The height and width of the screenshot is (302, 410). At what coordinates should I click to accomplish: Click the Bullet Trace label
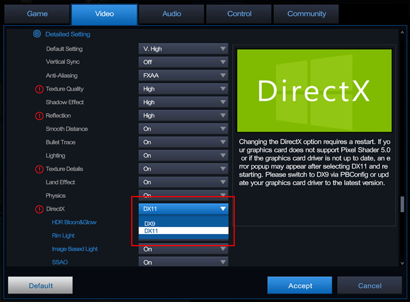point(60,142)
